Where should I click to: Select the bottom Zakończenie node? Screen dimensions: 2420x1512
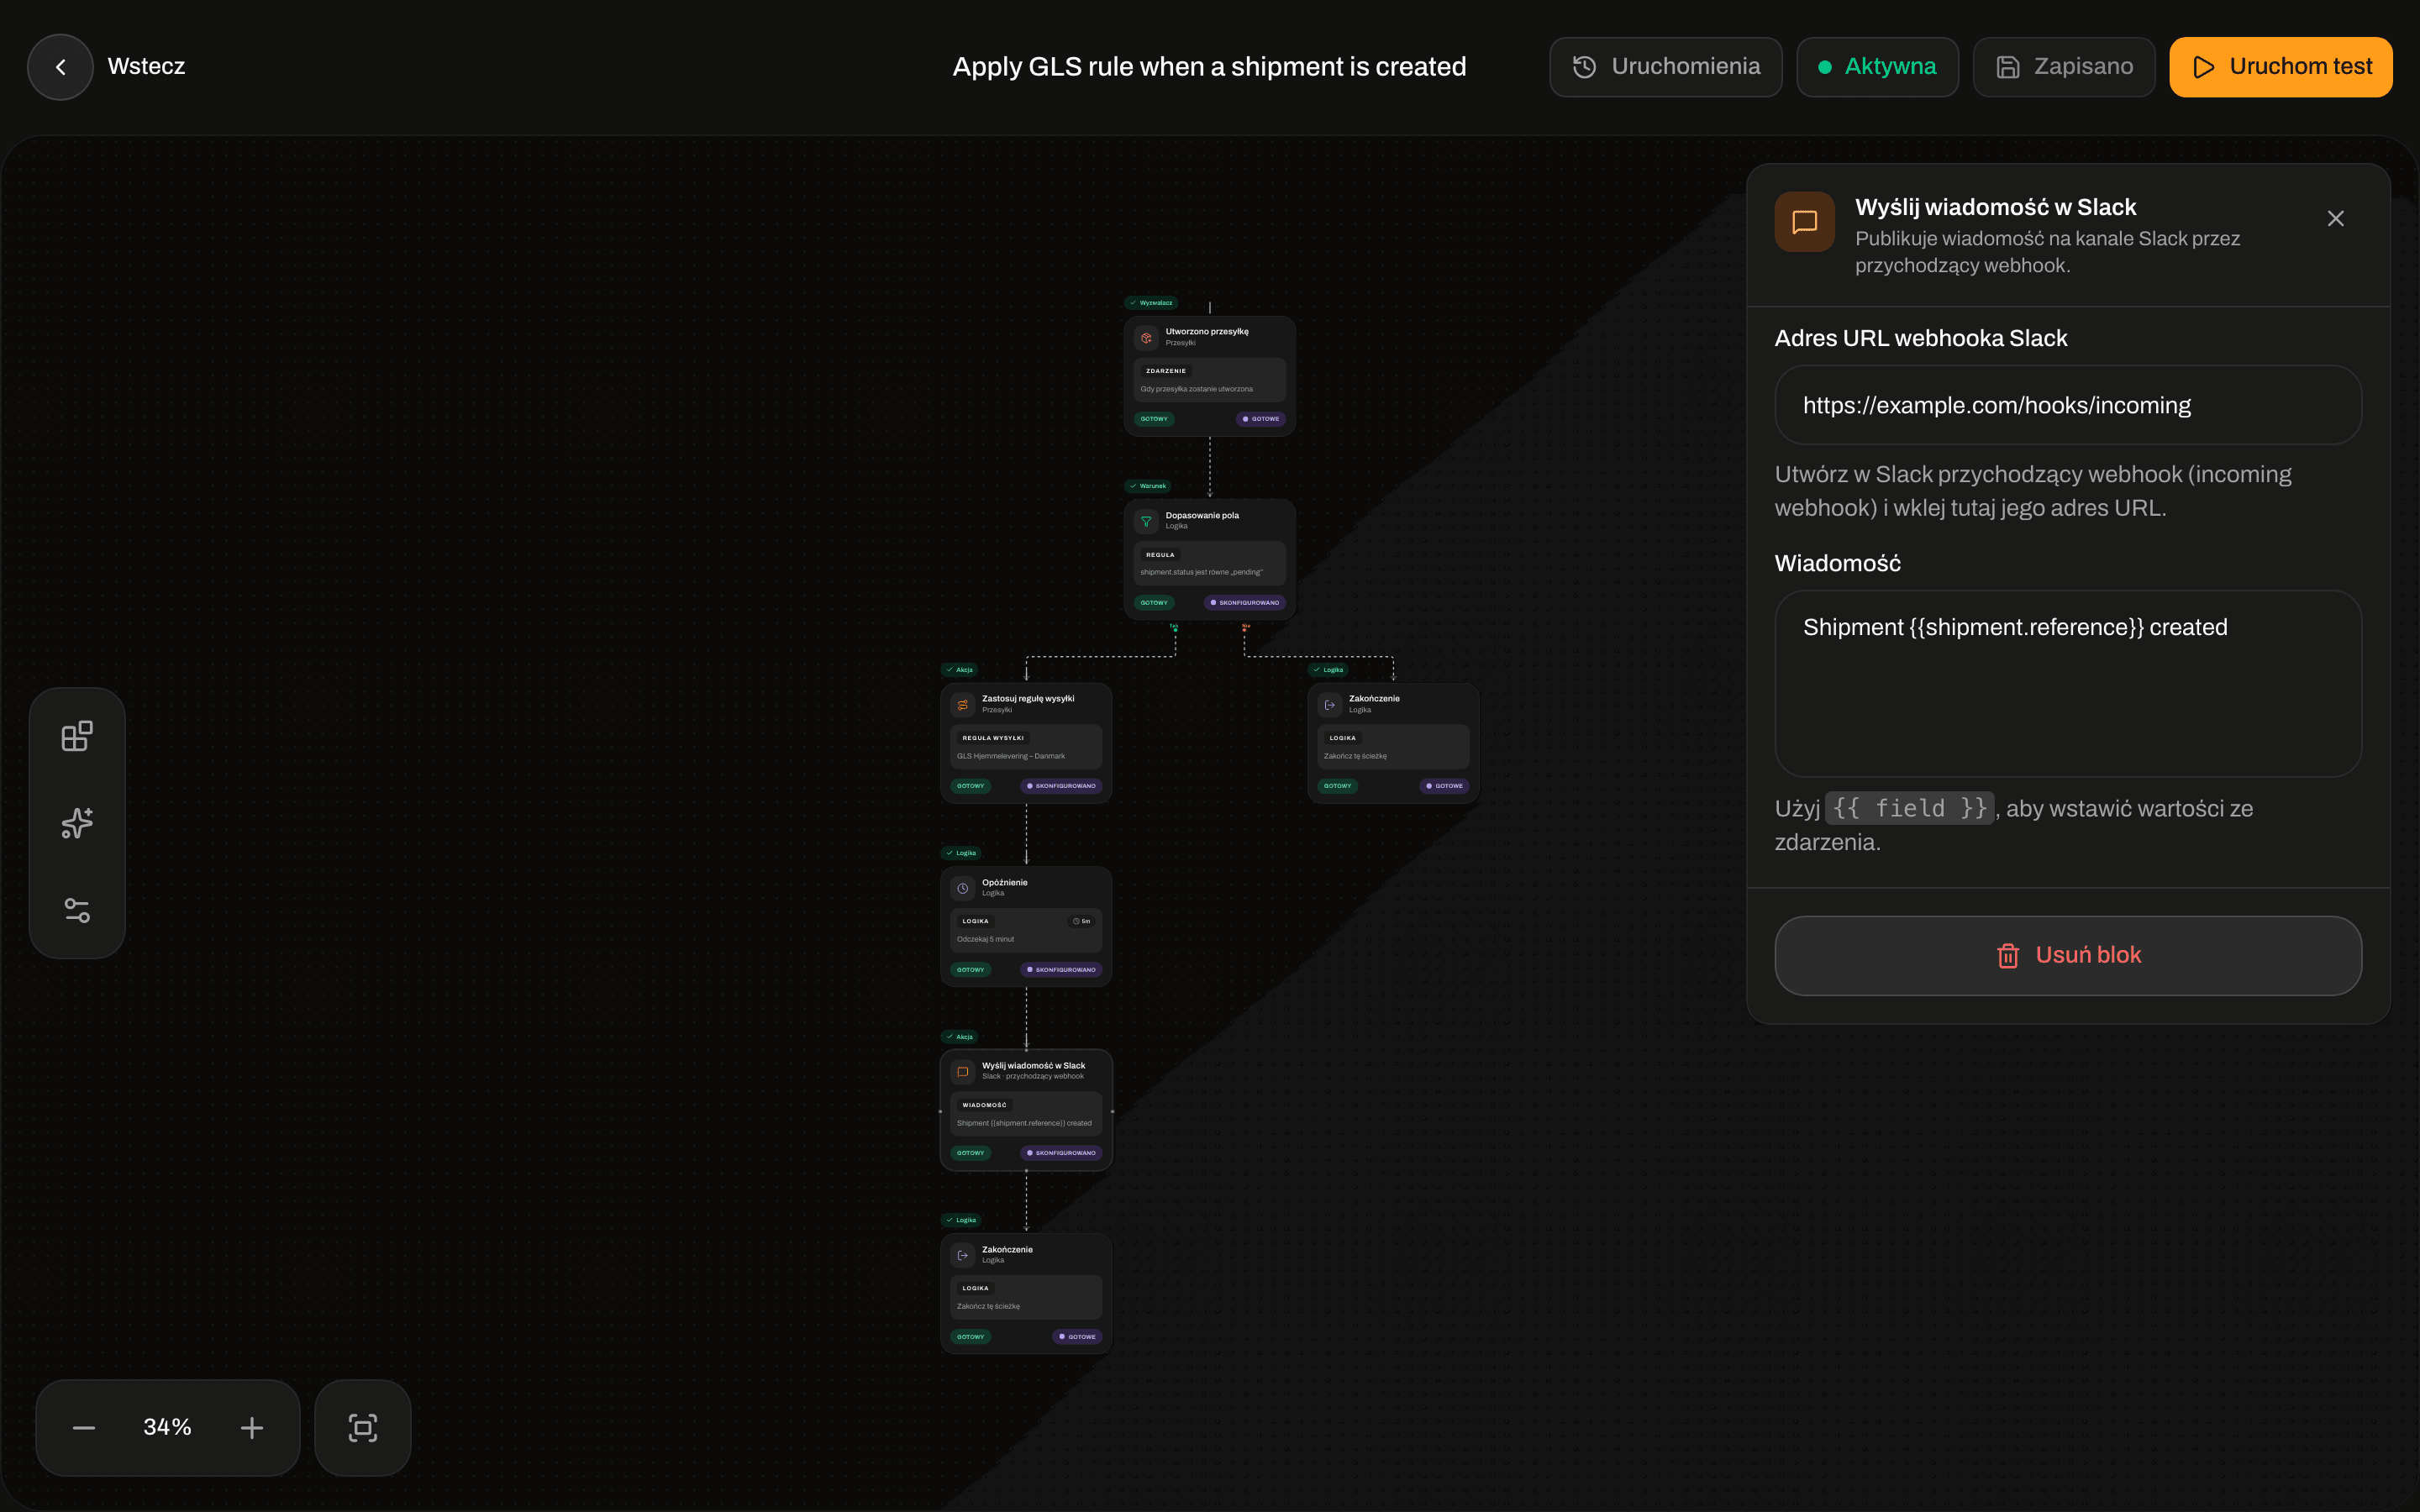(x=1026, y=1294)
